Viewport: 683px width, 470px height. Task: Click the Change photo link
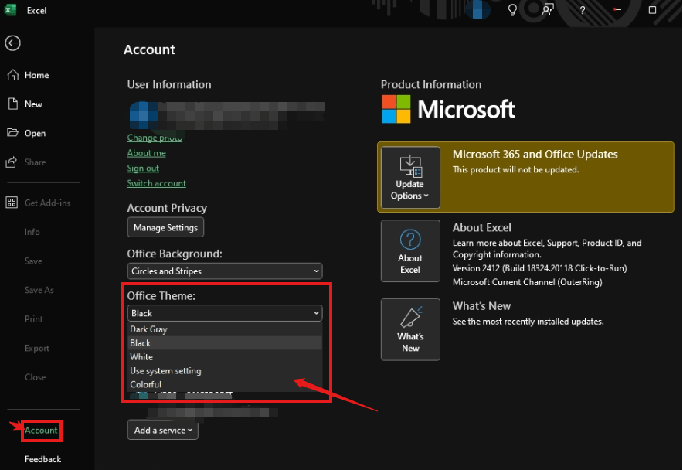[x=155, y=137]
